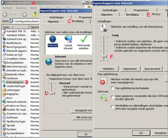Click the Vorige back arrow

click(5, 14)
